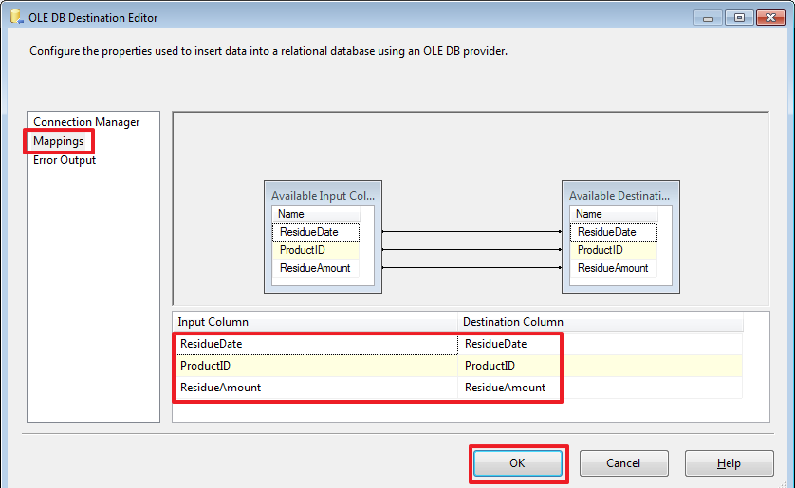Click the OLE DB Destination Editor title icon

(17, 17)
